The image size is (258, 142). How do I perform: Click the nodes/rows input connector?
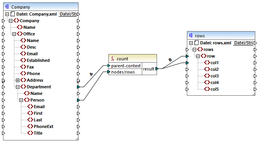click(x=108, y=72)
